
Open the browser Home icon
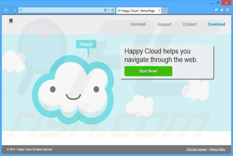216,10
